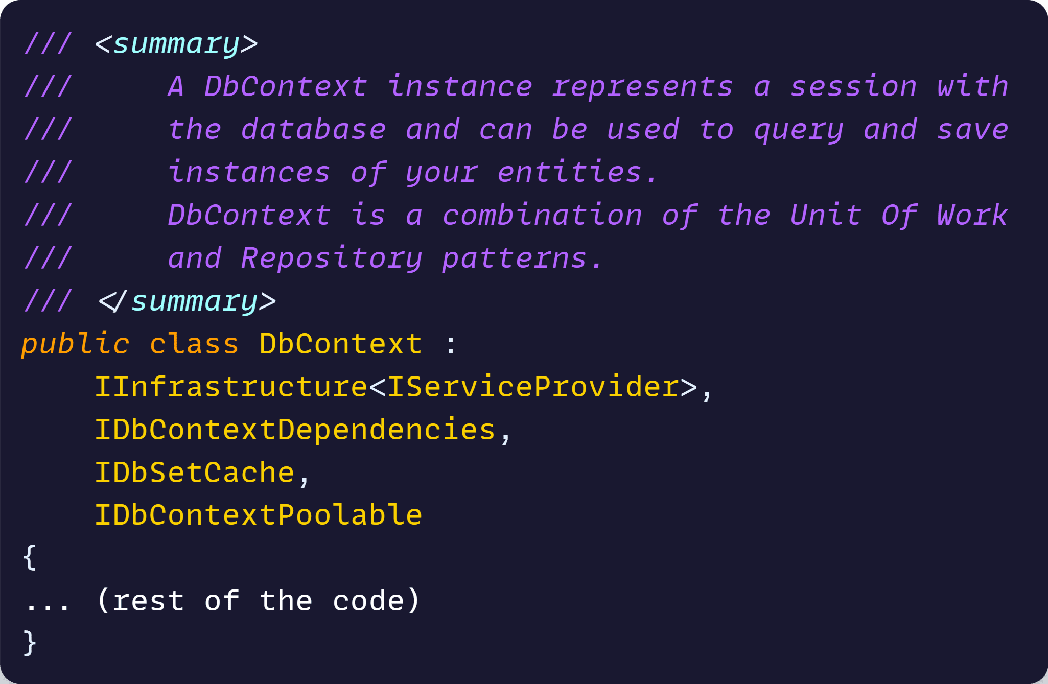Click the IDbContextPoolable interface

tap(259, 515)
